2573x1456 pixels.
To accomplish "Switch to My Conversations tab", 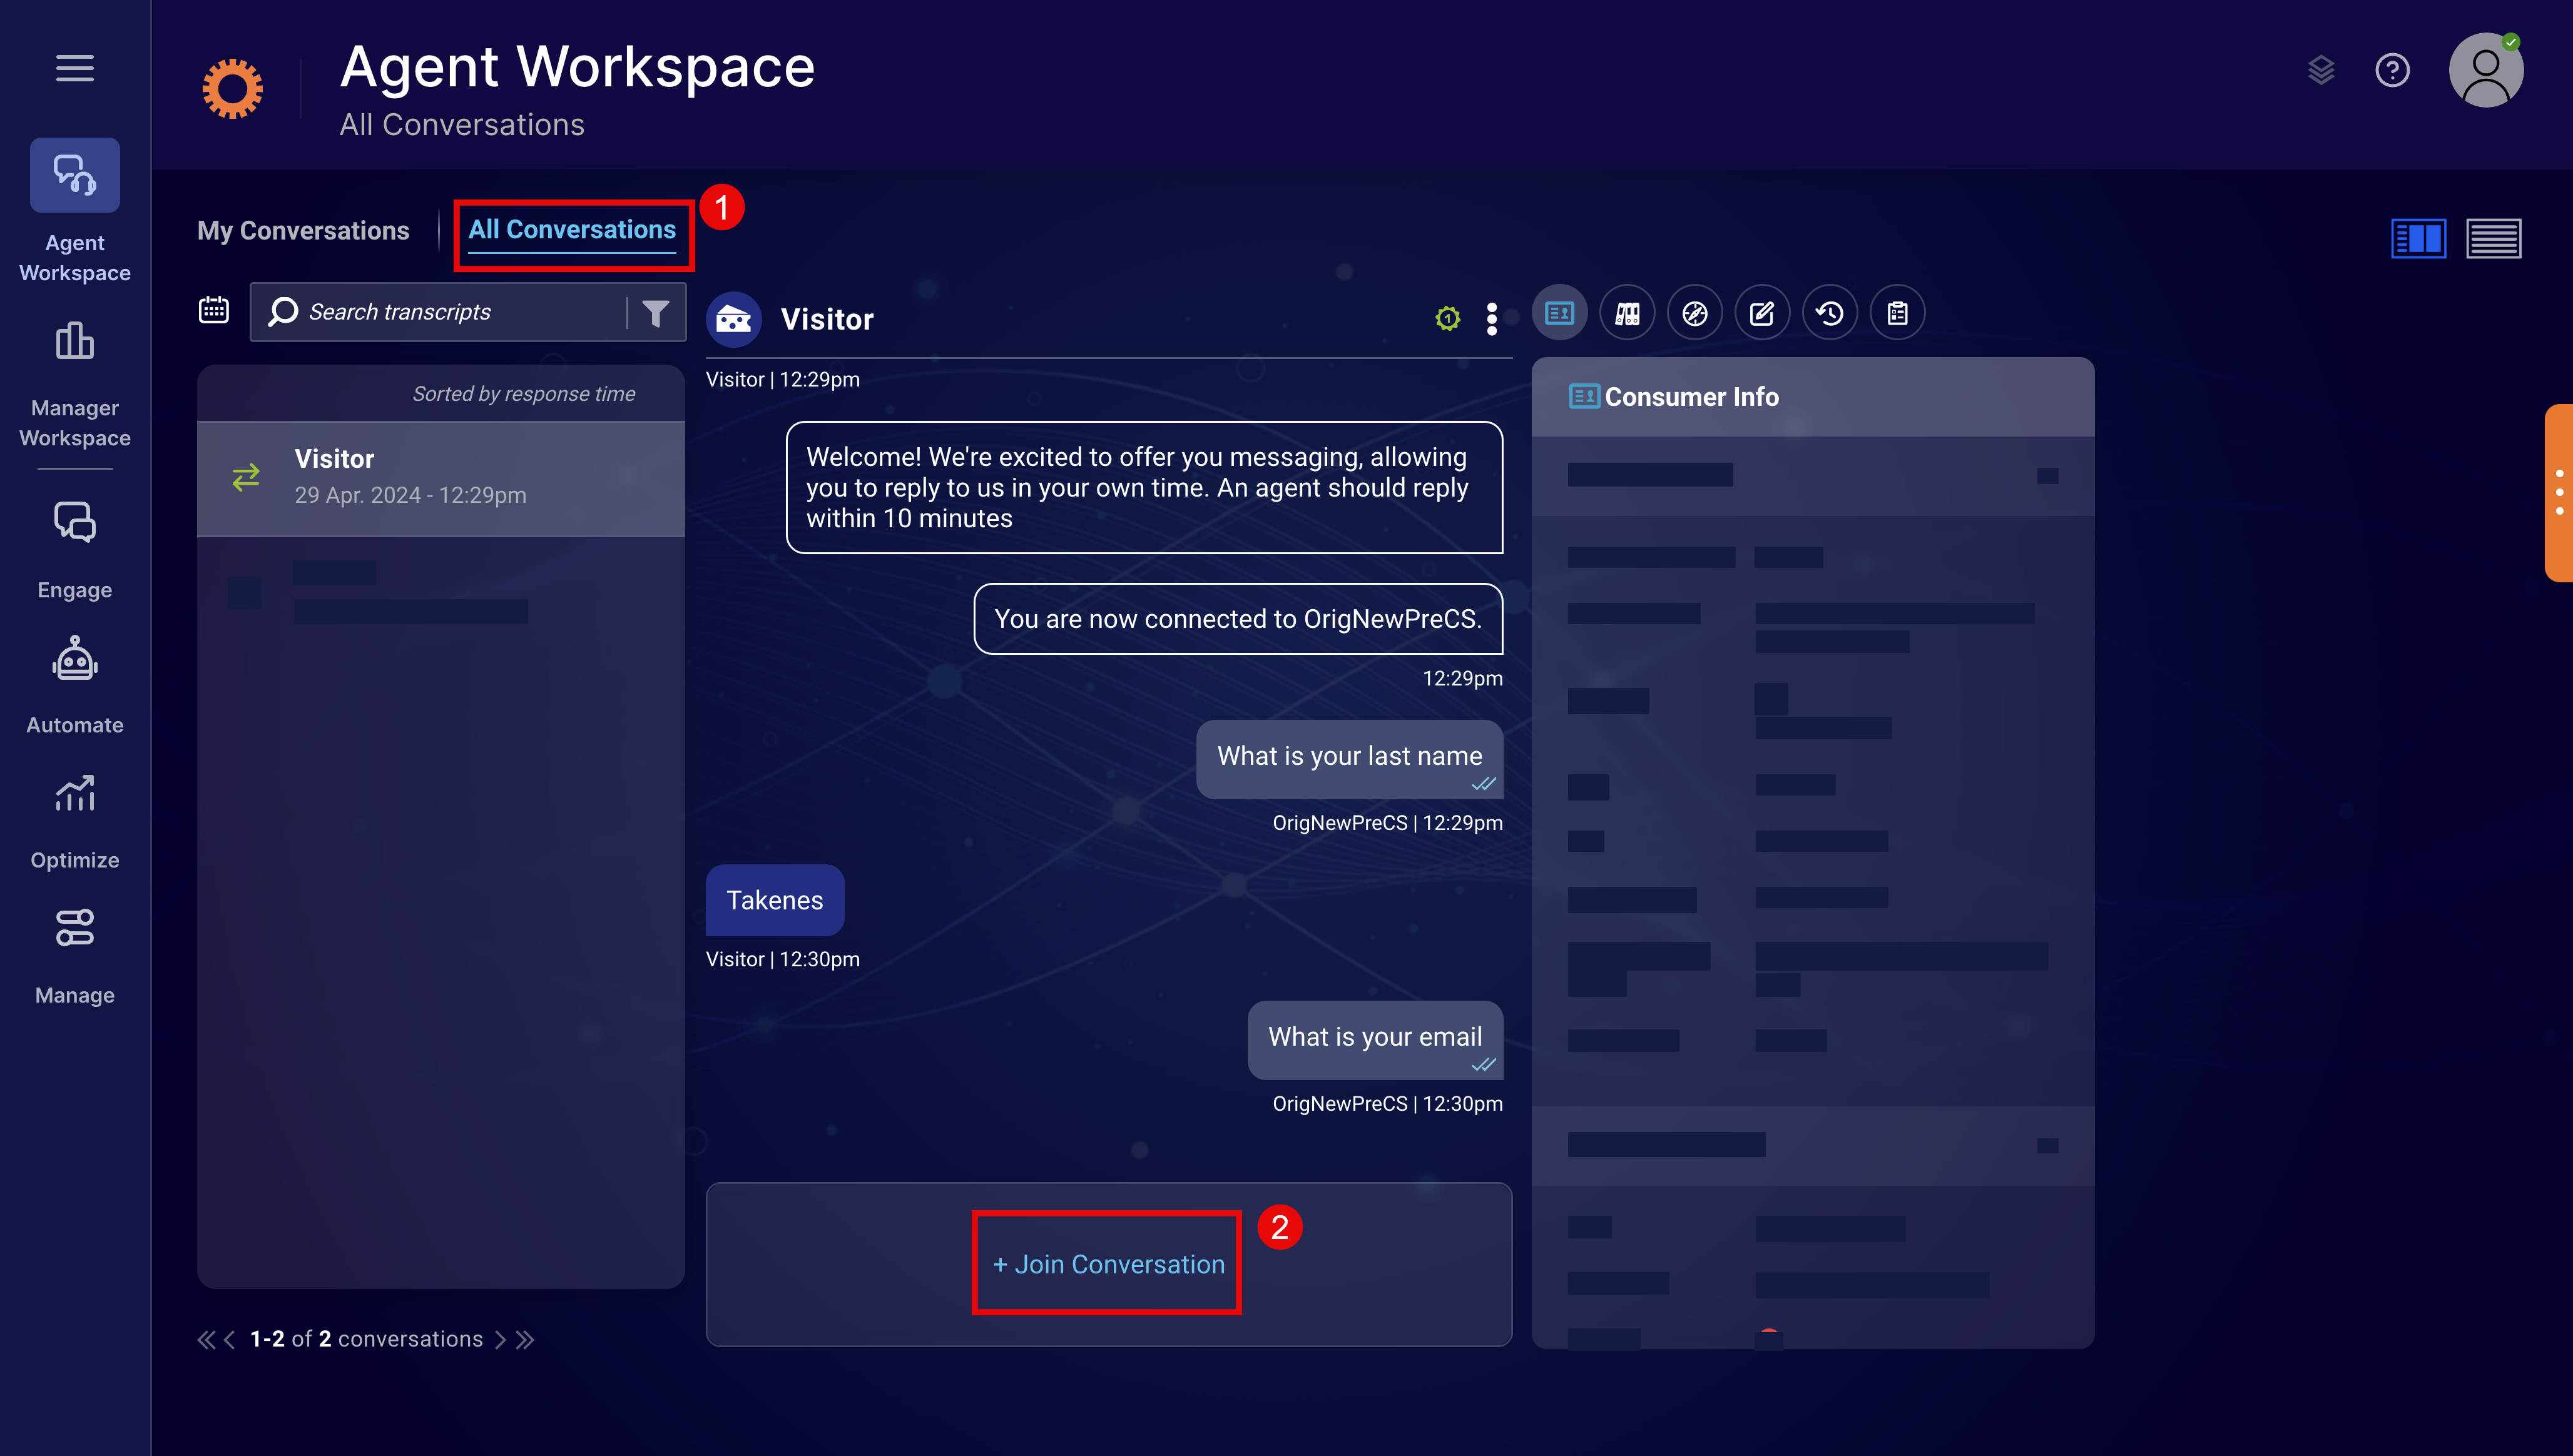I will (303, 231).
